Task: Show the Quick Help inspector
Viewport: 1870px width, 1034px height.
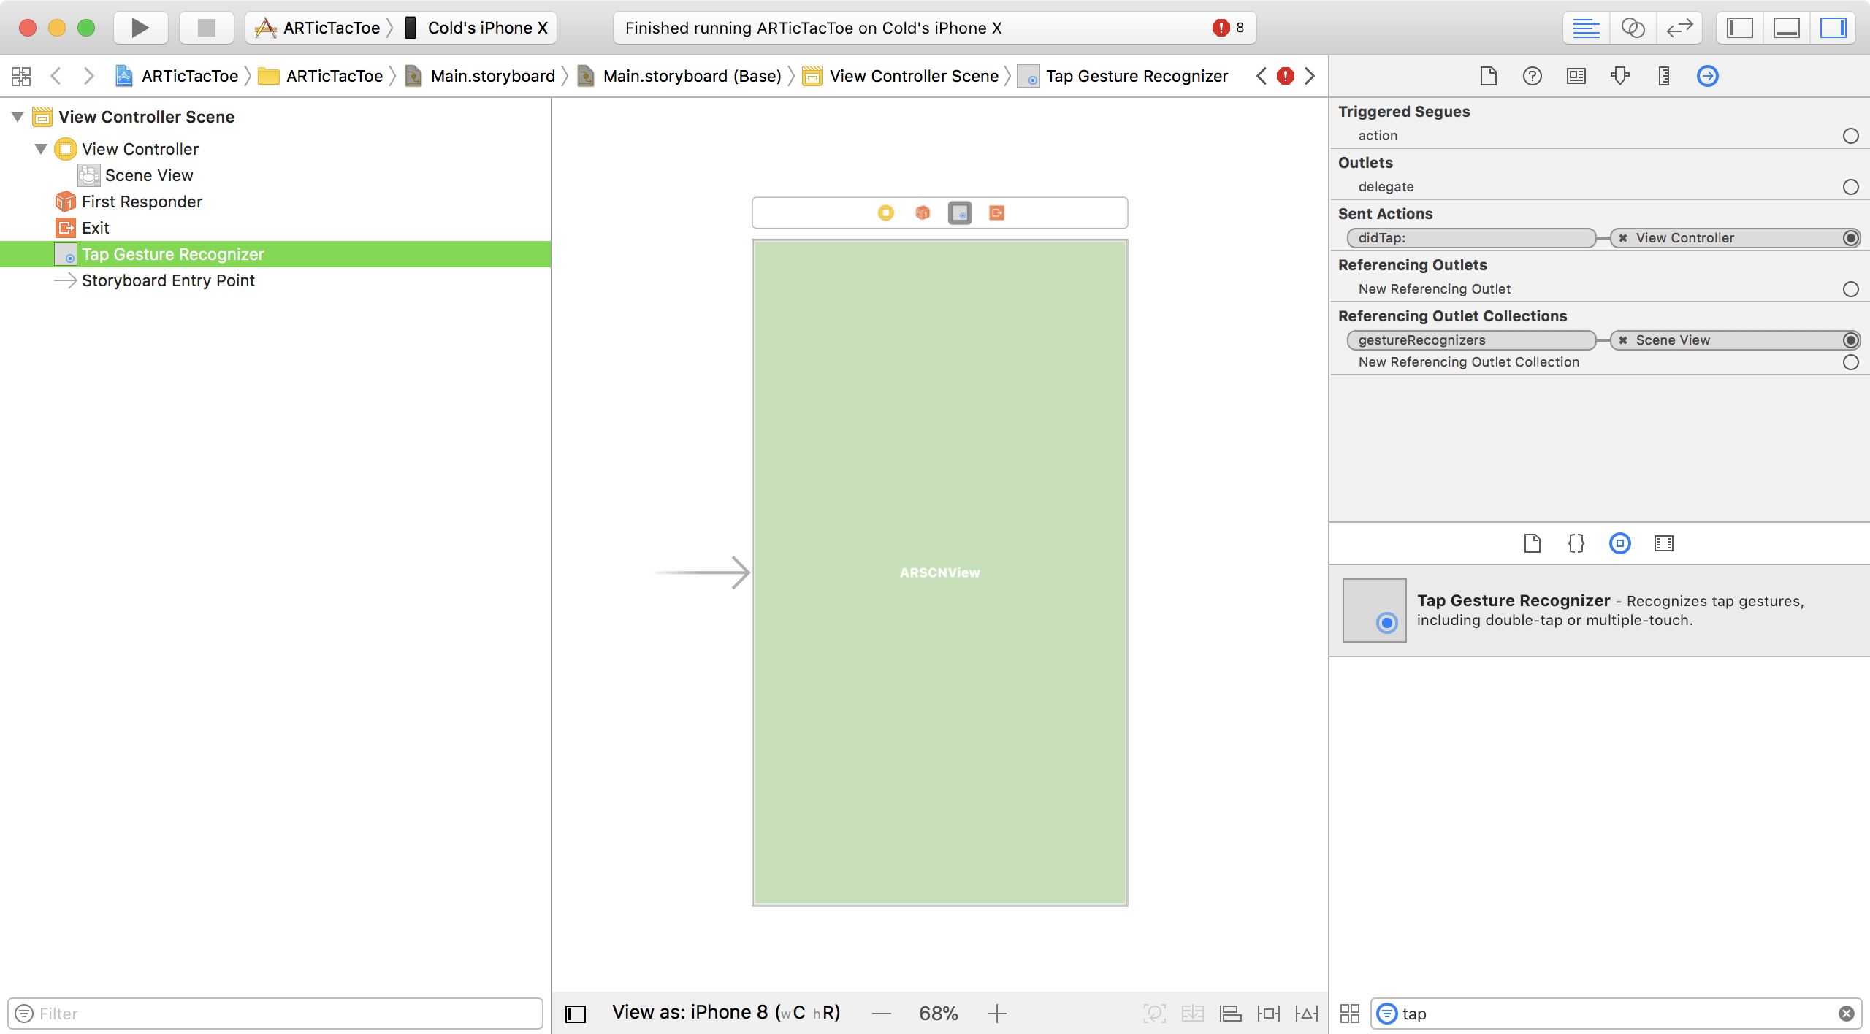Action: (x=1532, y=76)
